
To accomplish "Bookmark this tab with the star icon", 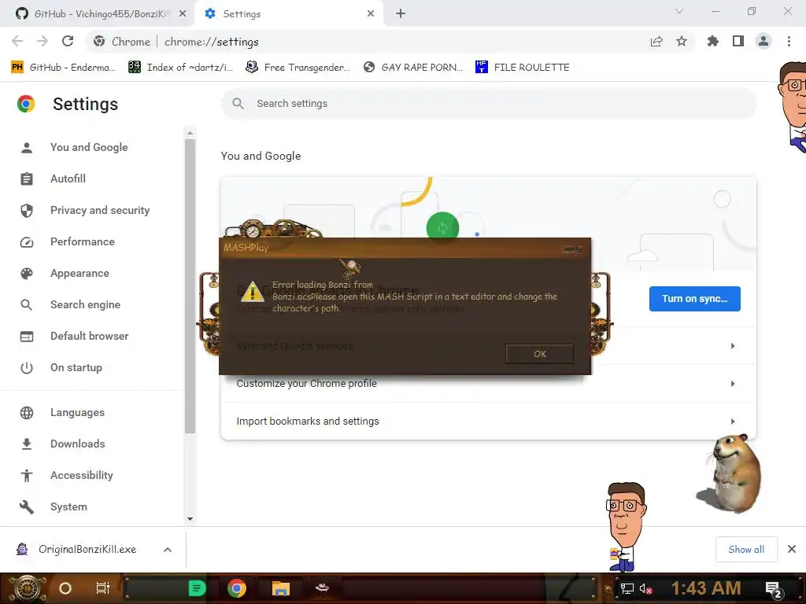I will point(682,42).
